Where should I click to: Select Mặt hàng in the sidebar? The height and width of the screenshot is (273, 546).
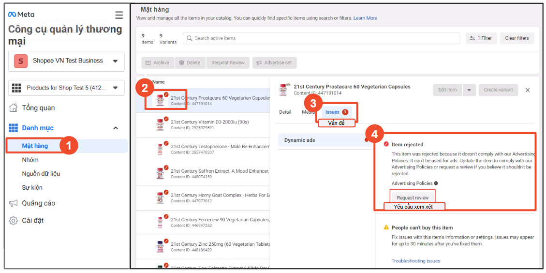coord(35,146)
